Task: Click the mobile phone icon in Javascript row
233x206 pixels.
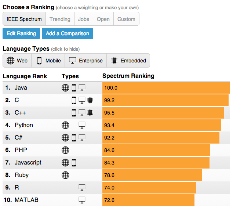Action: coord(74,163)
